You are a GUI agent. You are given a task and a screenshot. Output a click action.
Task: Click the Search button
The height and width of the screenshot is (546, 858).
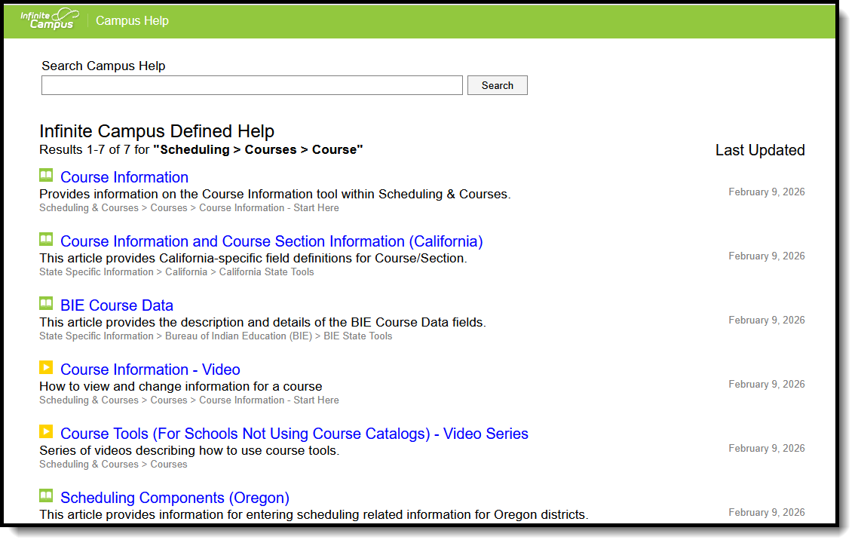point(498,85)
